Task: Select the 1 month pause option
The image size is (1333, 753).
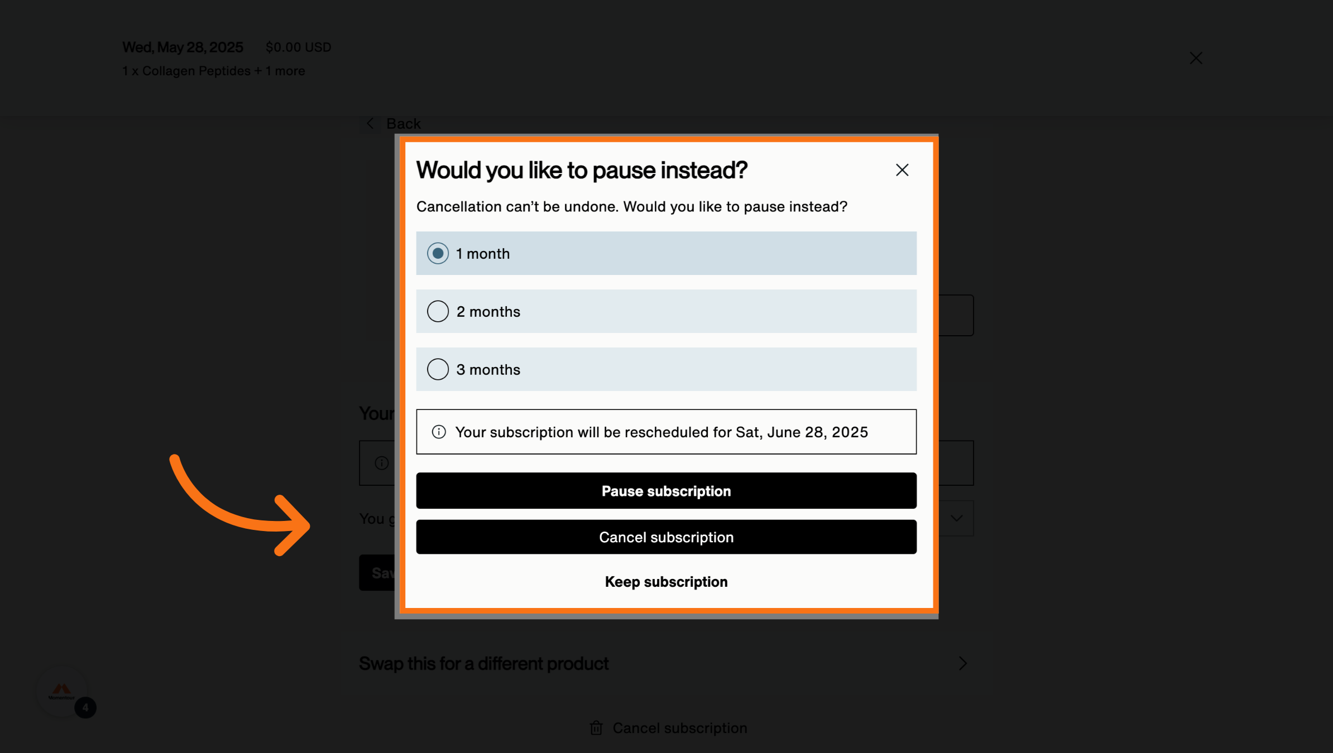Action: click(x=438, y=254)
